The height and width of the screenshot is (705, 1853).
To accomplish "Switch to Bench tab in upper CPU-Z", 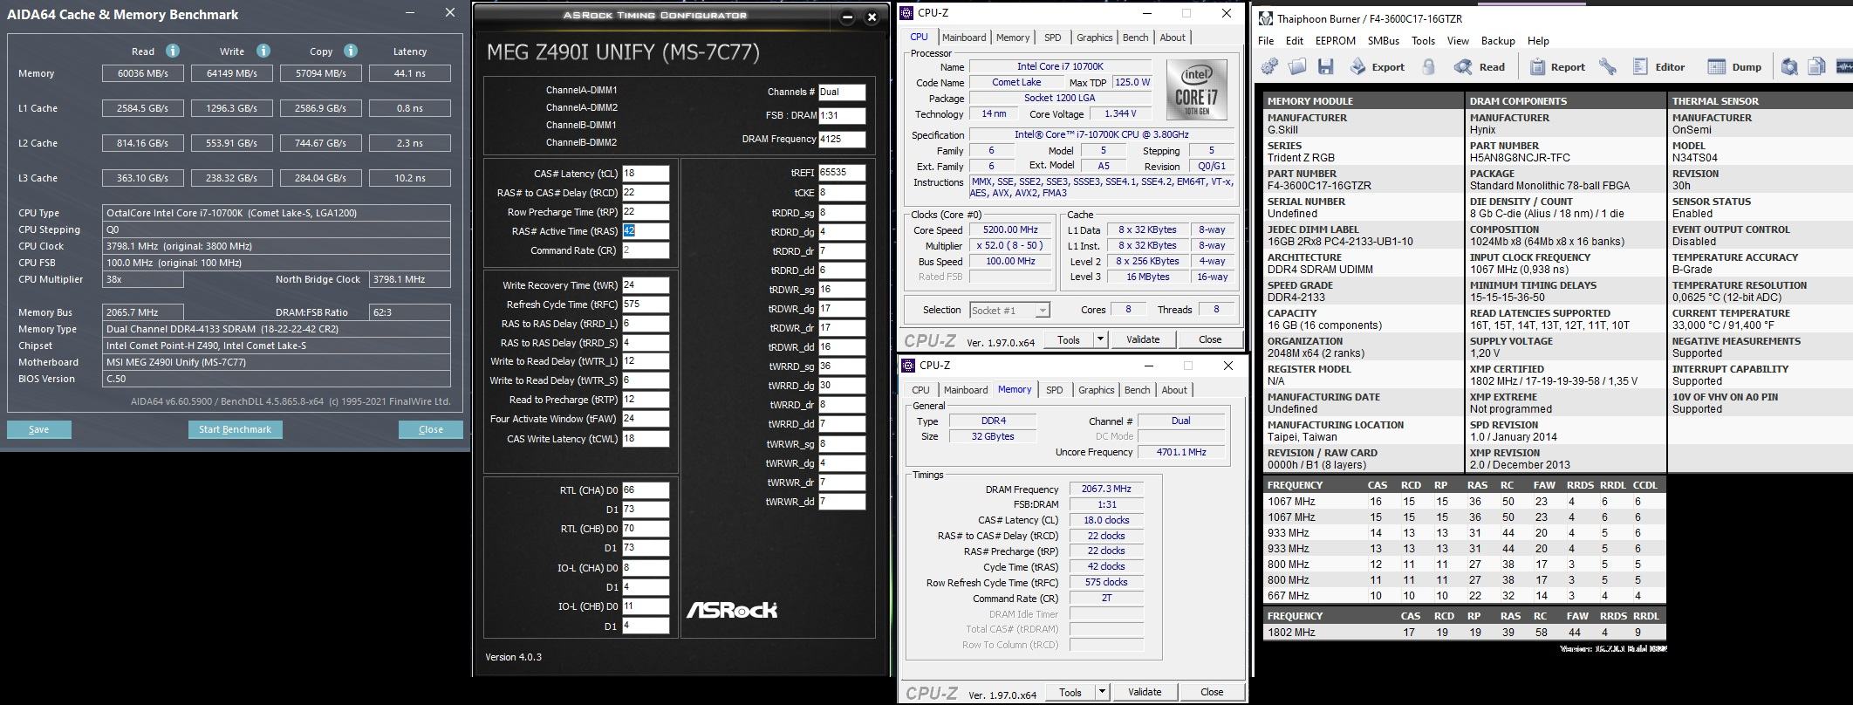I will [1135, 38].
